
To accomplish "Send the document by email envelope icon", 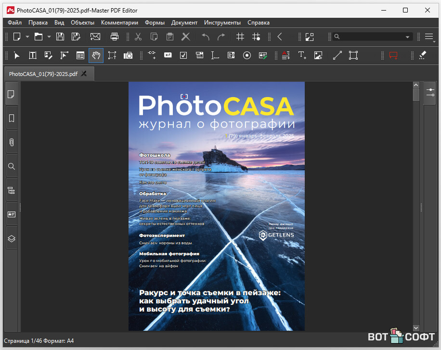I will [95, 37].
